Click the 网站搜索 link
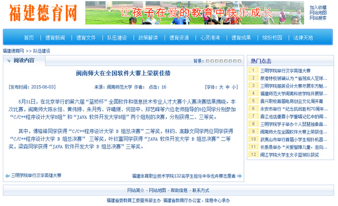Image resolution: width=338 pixels, height=206 pixels. click(318, 18)
